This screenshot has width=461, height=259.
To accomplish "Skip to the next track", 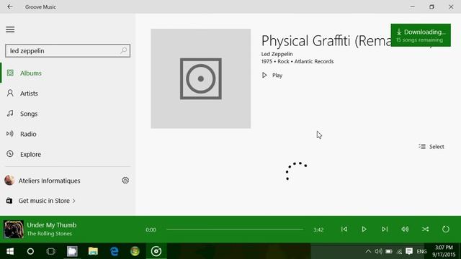I will pos(385,229).
